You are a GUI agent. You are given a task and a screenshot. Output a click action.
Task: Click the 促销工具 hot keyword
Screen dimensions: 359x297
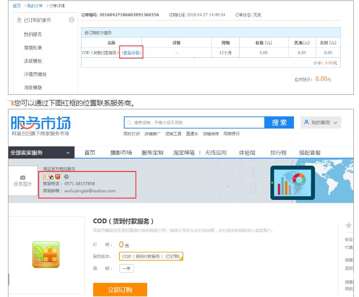173,134
